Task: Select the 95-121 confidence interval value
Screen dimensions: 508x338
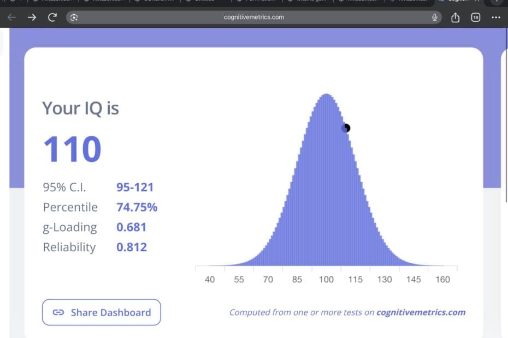Action: point(135,187)
